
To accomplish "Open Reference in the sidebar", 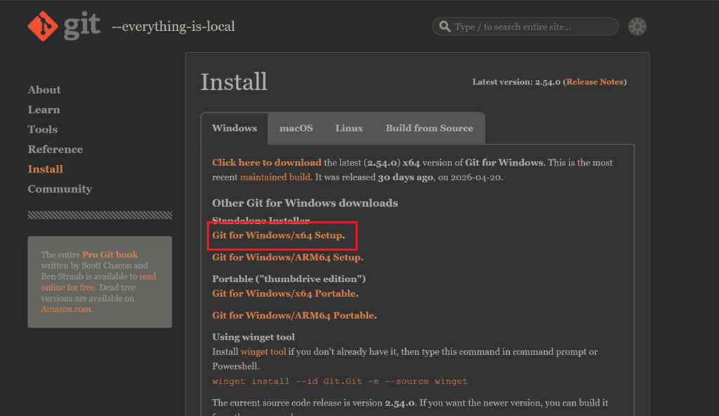I will point(55,149).
